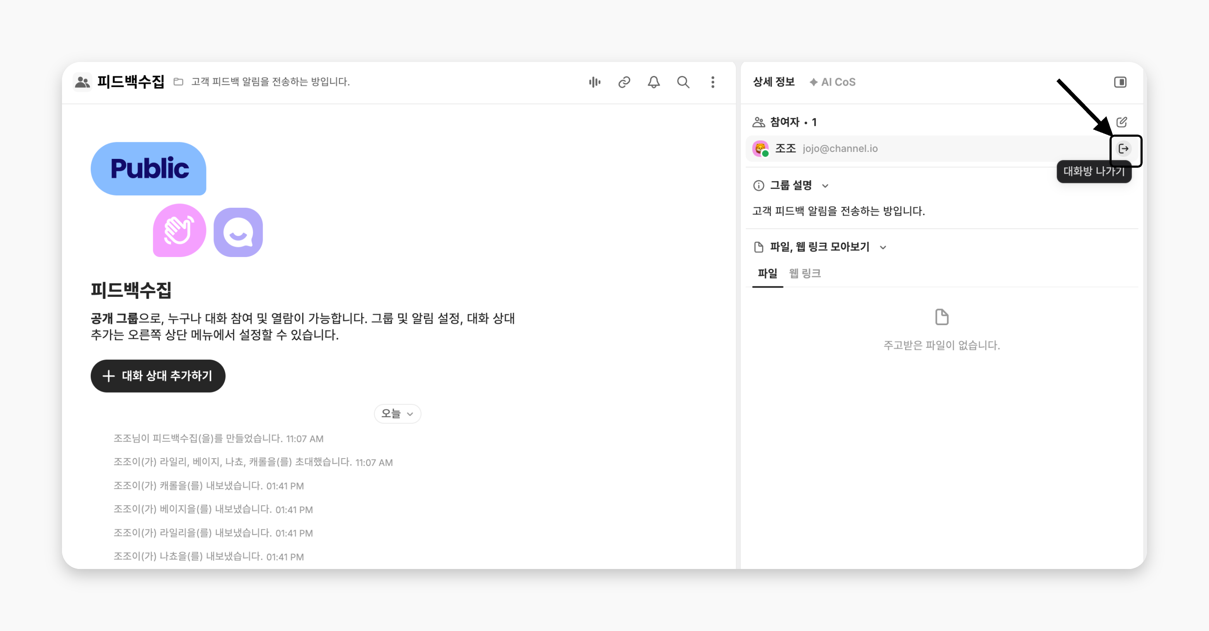Click the edit participants pencil icon
Screen dimensions: 1209x631
[1122, 122]
